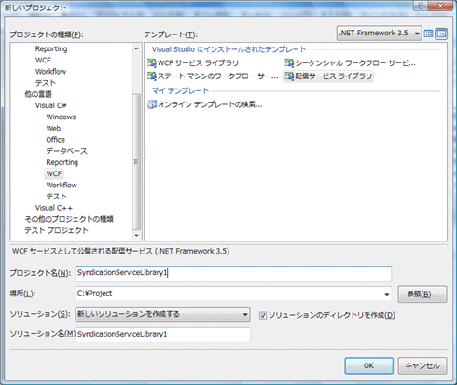Open the help question mark button

pyautogui.click(x=421, y=6)
